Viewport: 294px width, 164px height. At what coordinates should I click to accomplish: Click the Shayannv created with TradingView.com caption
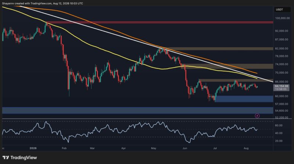(x=43, y=3)
